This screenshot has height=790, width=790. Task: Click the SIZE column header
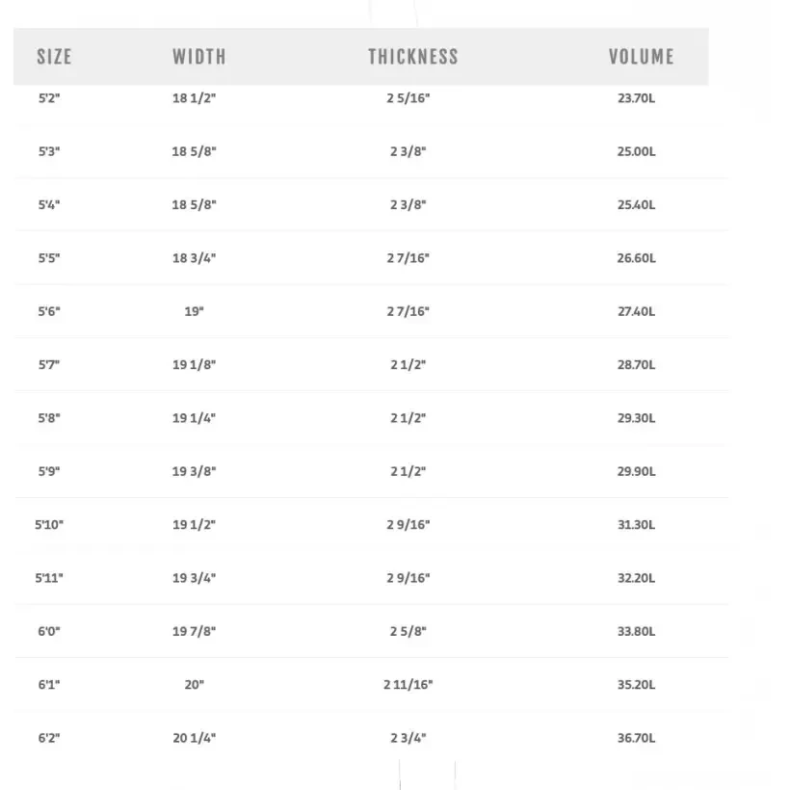tap(54, 57)
